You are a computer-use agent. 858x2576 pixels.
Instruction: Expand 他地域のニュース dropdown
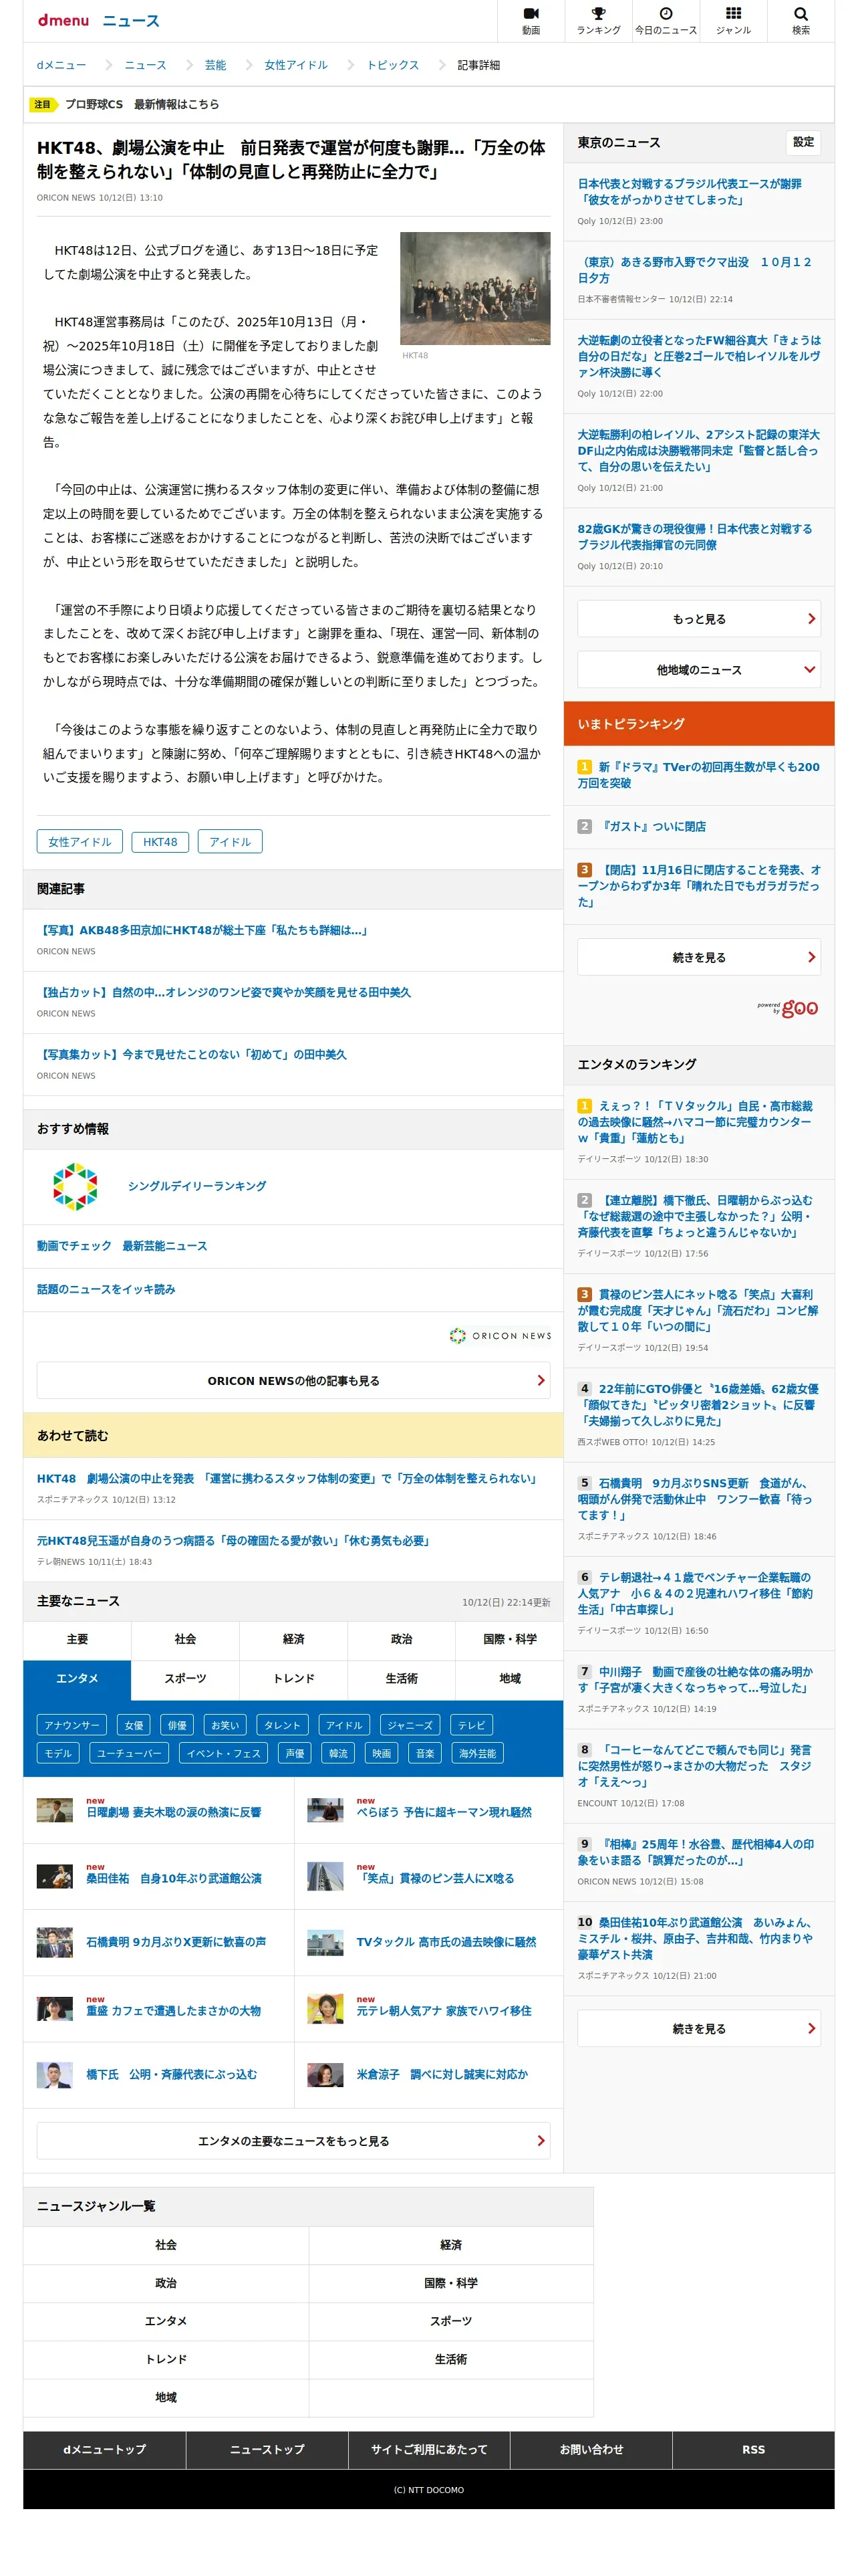(698, 669)
